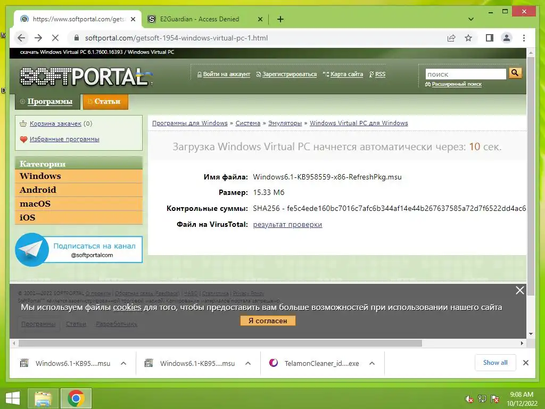Click the Я согласен button
Screen dimensions: 545x409
(x=268, y=321)
